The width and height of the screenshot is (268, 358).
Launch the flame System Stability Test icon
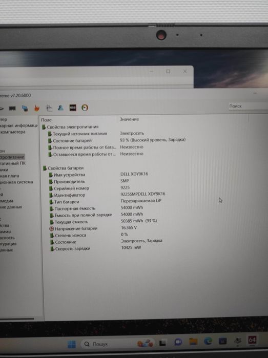(37, 108)
